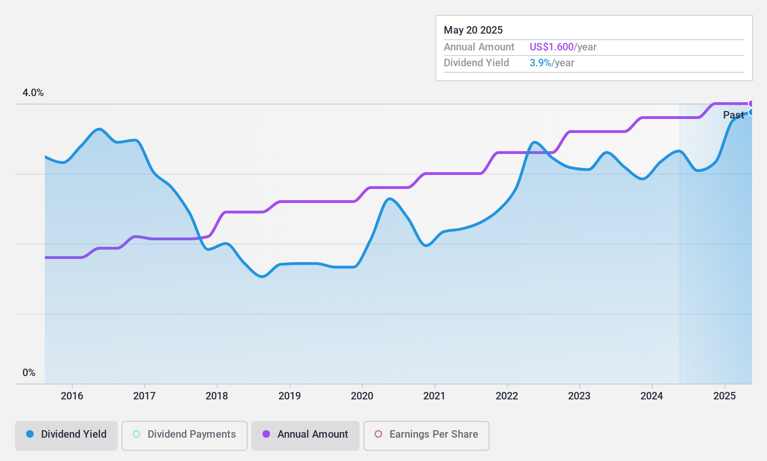
Task: Click the May 20 2025 tooltip date
Action: pyautogui.click(x=473, y=30)
